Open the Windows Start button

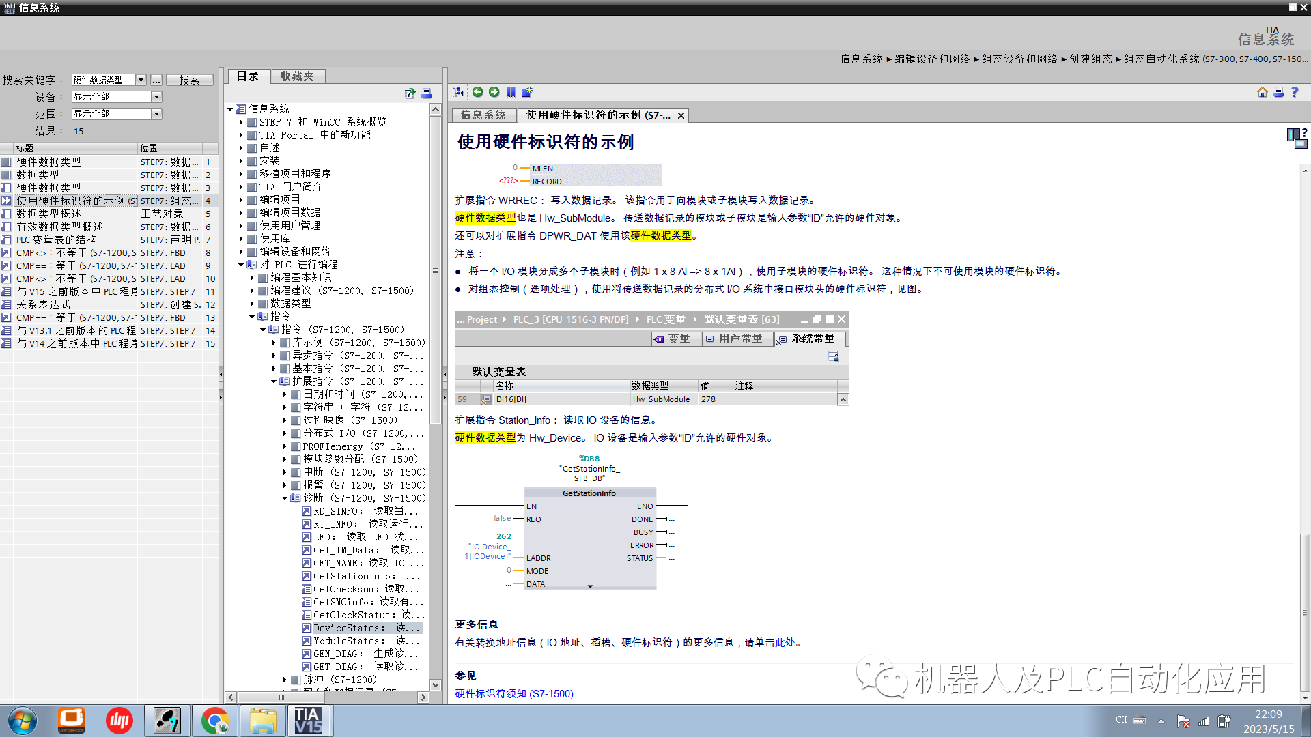pyautogui.click(x=22, y=721)
